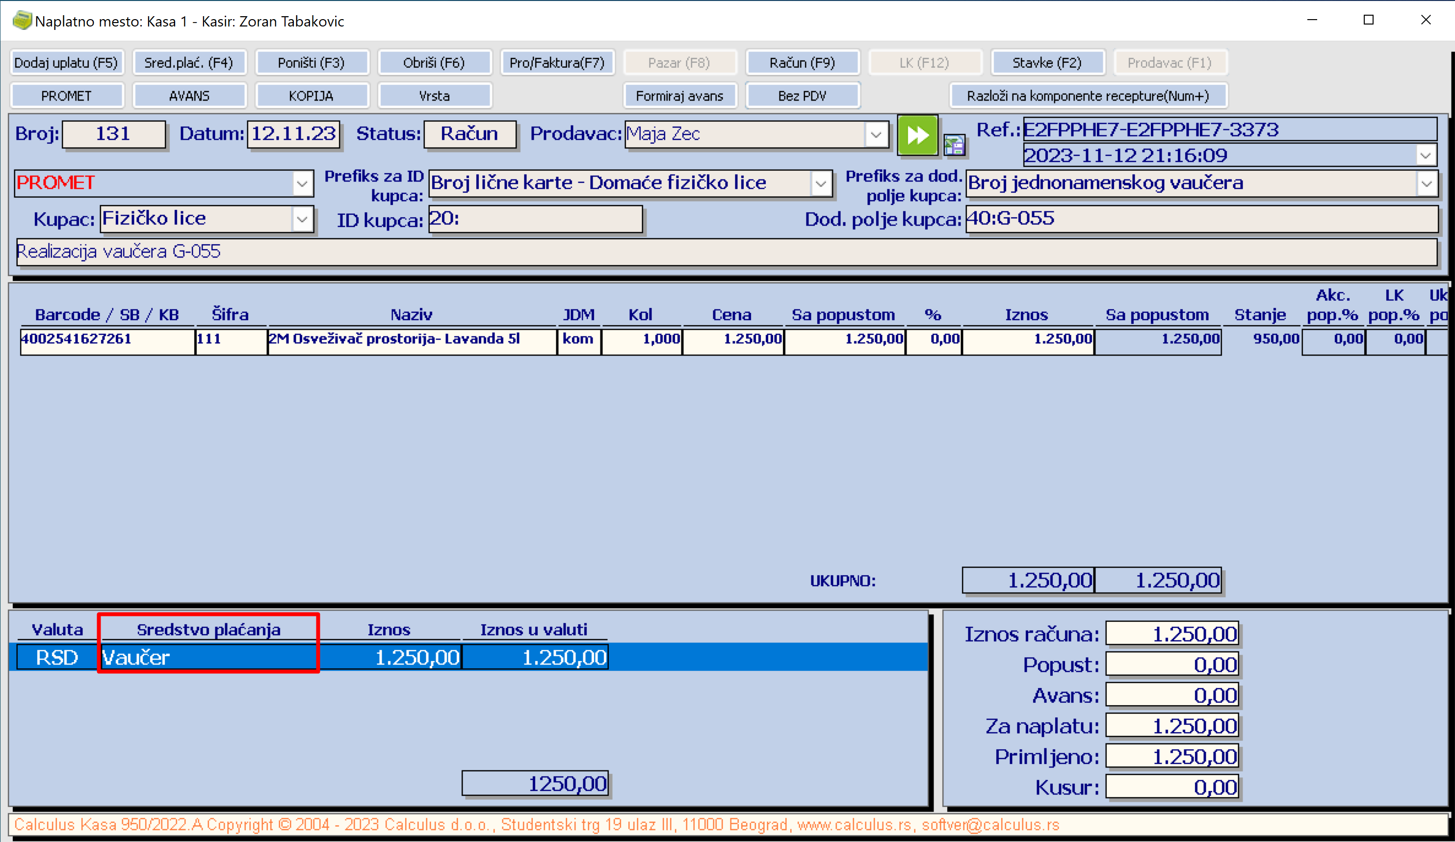Open the Prefiks za ID kupca dropdown

820,183
